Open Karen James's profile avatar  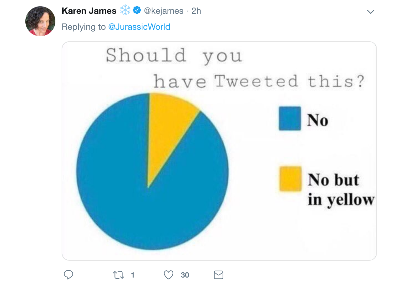point(40,21)
